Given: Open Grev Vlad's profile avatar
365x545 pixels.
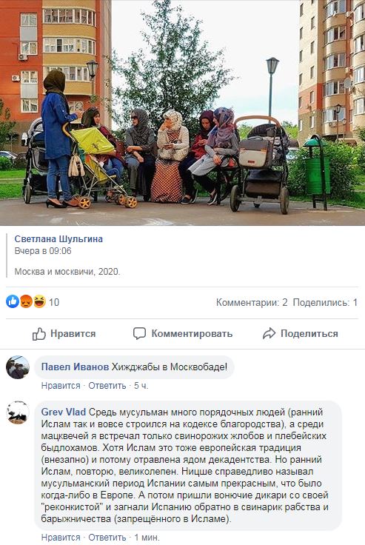Looking at the screenshot, I should pos(18,412).
